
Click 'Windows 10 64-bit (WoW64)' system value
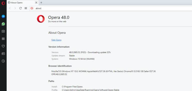tap(82, 59)
